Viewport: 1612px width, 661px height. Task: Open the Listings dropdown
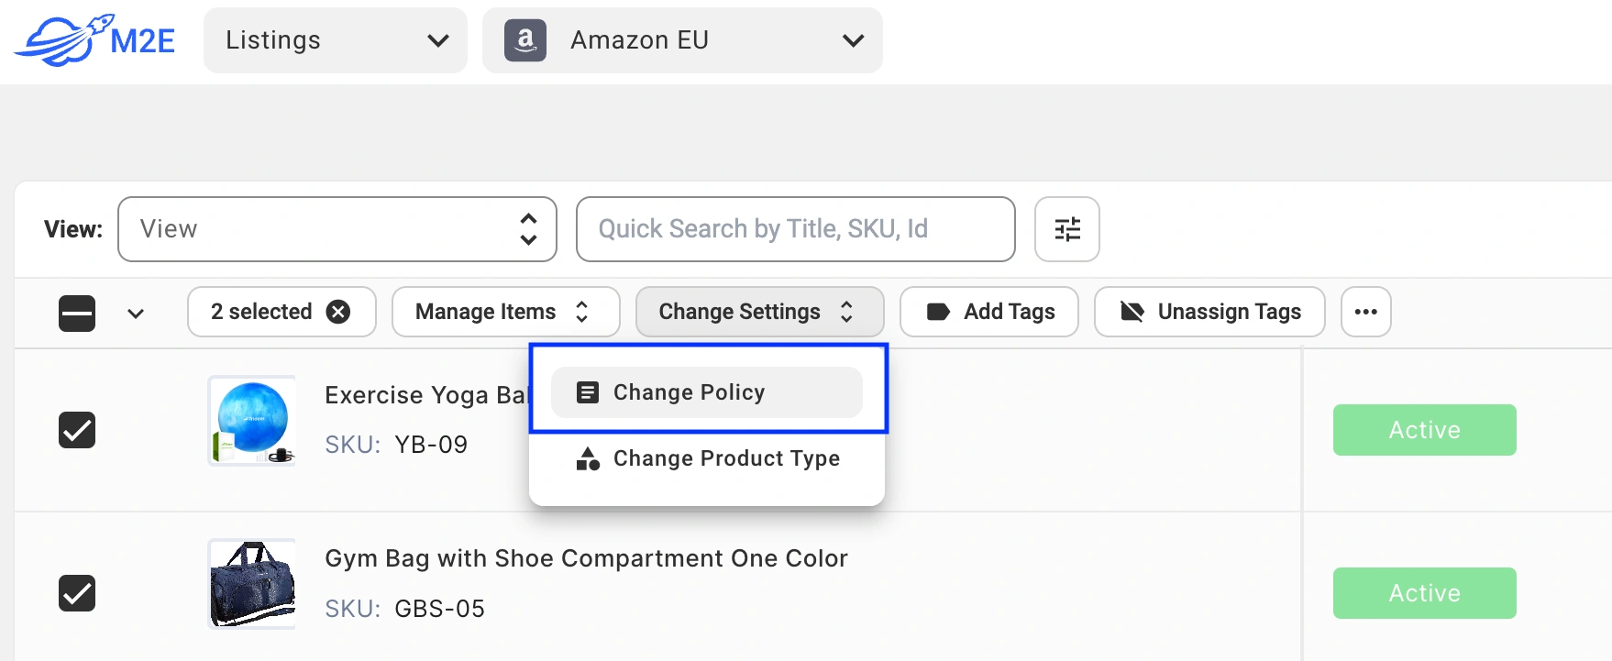336,39
